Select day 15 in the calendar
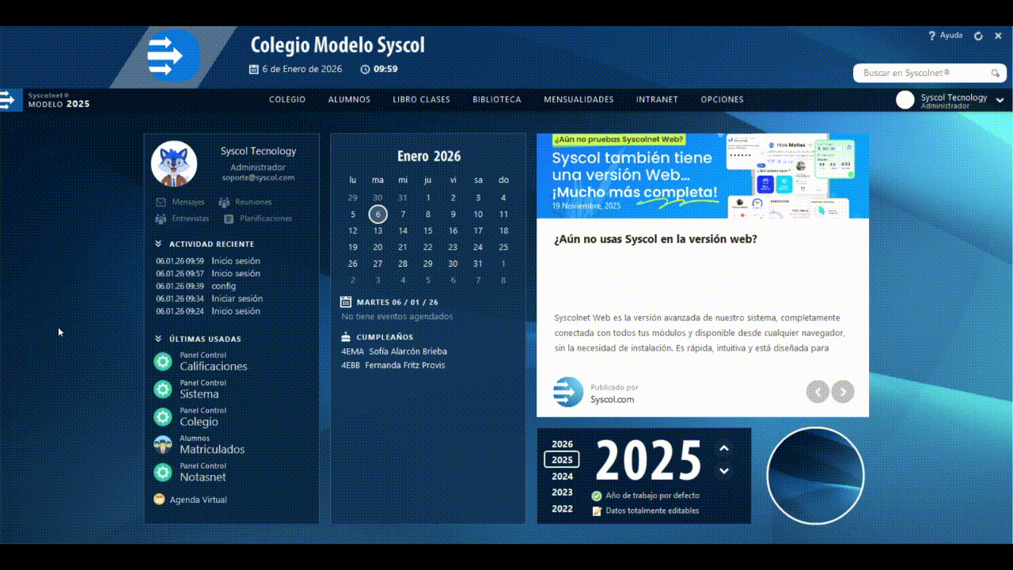Image resolution: width=1013 pixels, height=570 pixels. [x=428, y=231]
